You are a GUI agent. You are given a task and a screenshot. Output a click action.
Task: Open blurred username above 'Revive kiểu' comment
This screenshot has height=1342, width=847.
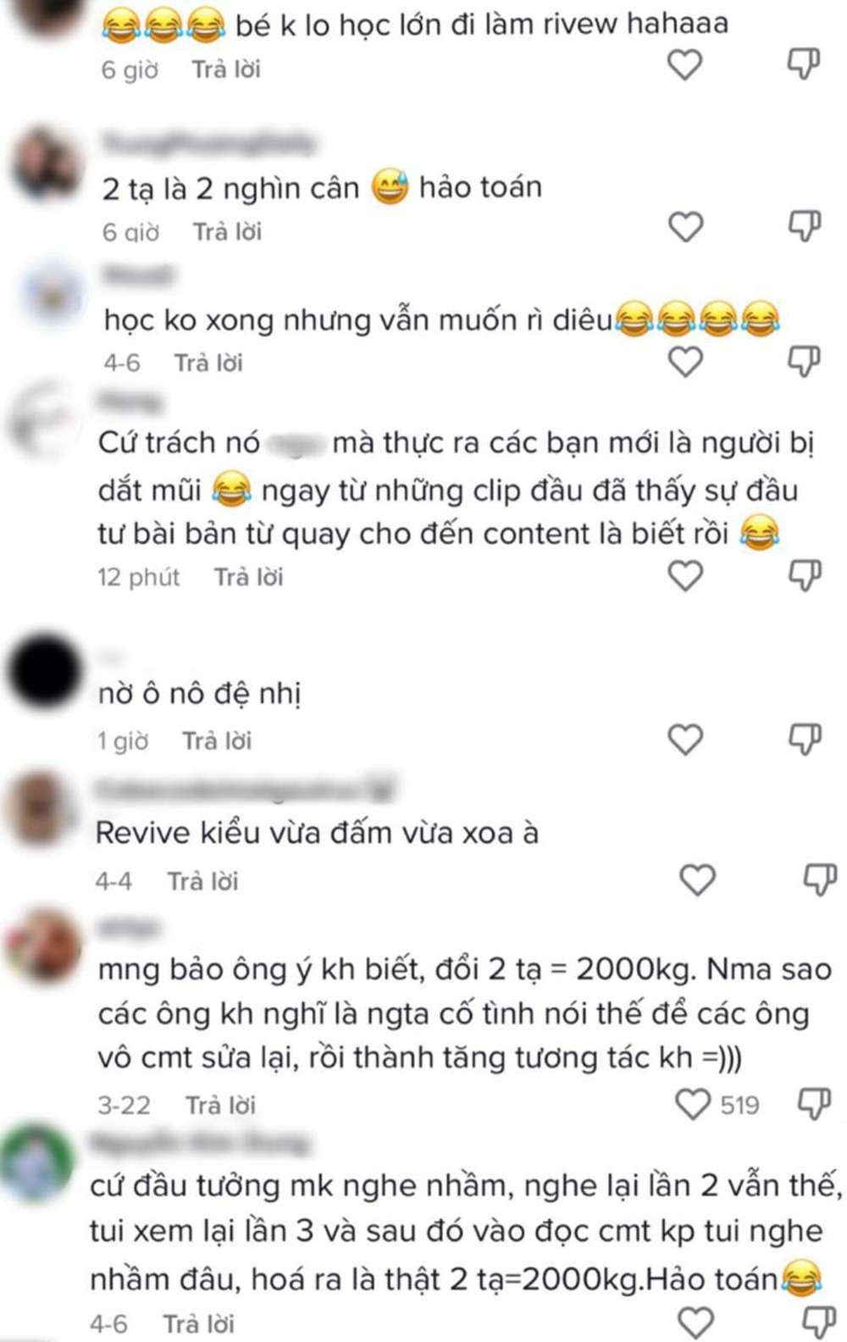click(246, 791)
